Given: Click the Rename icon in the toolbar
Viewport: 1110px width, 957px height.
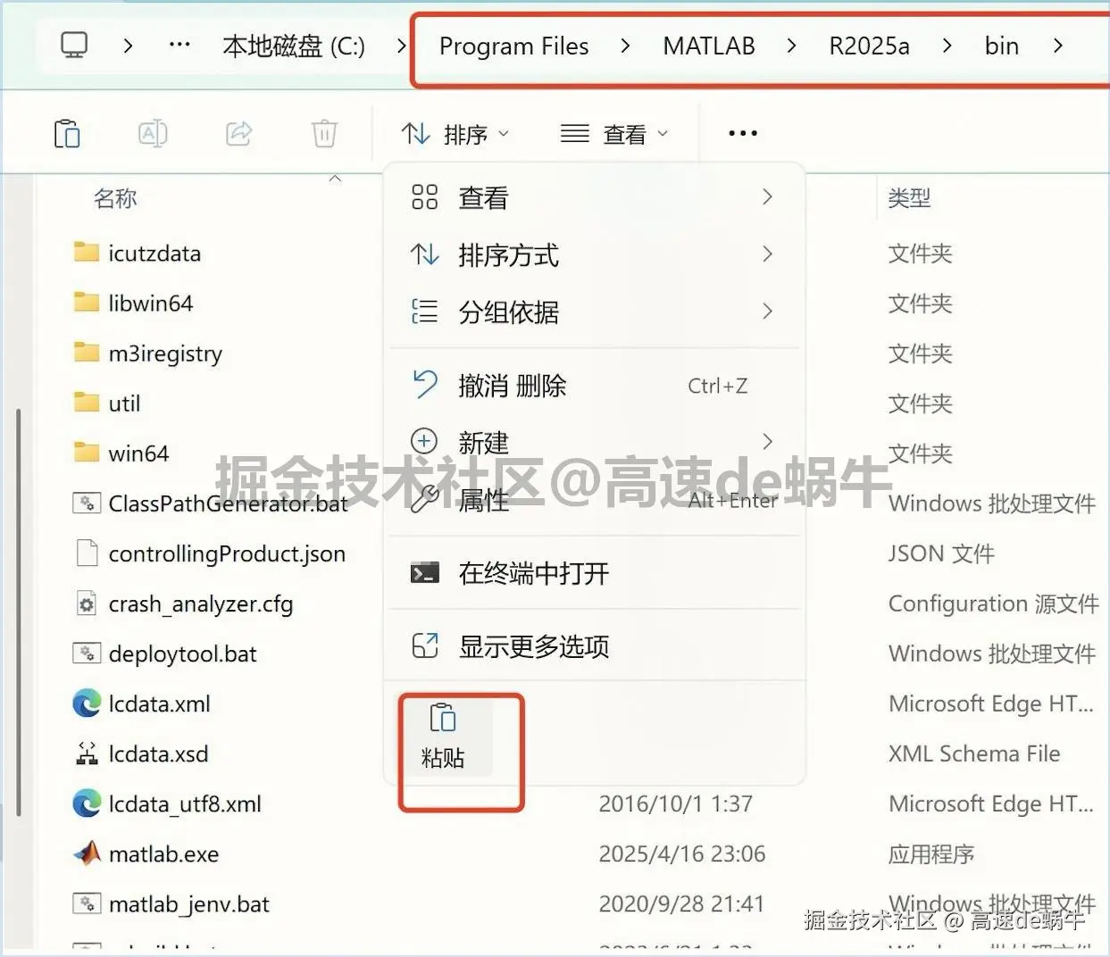Looking at the screenshot, I should tap(152, 132).
